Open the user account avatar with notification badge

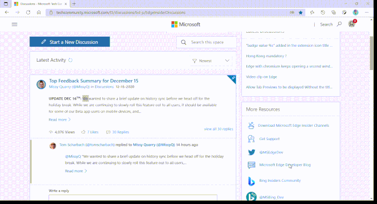coord(352,23)
